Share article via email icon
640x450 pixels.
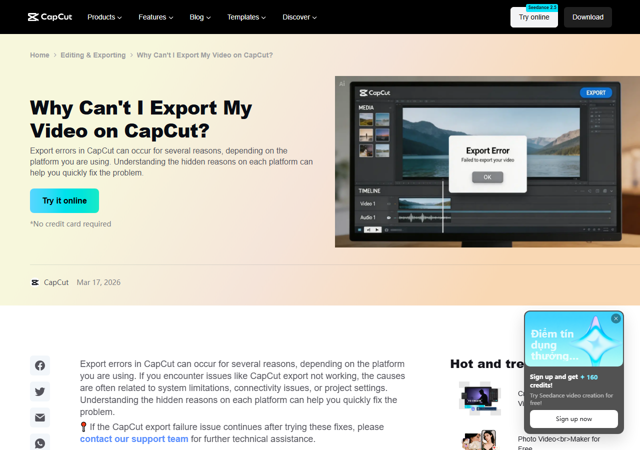tap(40, 417)
